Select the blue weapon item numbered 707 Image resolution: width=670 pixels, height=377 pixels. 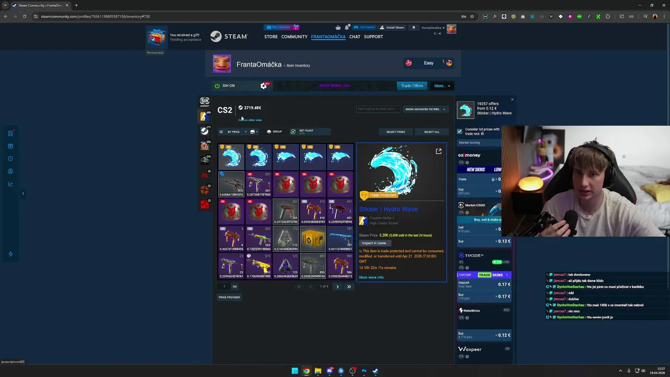point(340,238)
